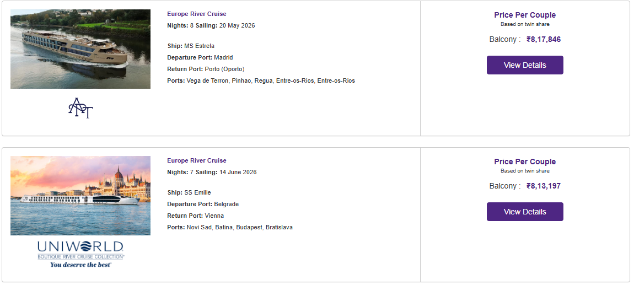634x285 pixels.
Task: Select the ₹8,17,846 balcony price
Action: [544, 39]
